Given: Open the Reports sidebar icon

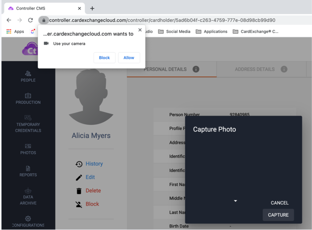Looking at the screenshot, I should tap(28, 169).
